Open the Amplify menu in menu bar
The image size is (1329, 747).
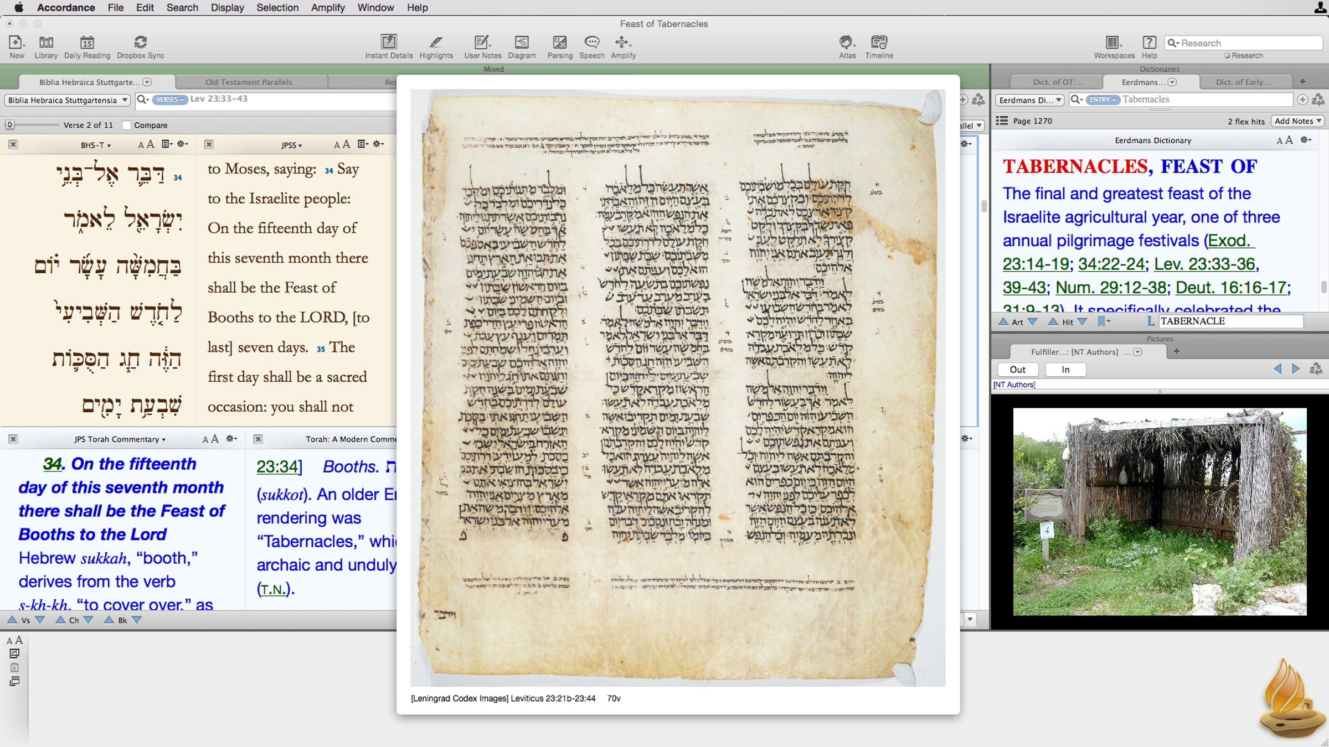click(327, 8)
